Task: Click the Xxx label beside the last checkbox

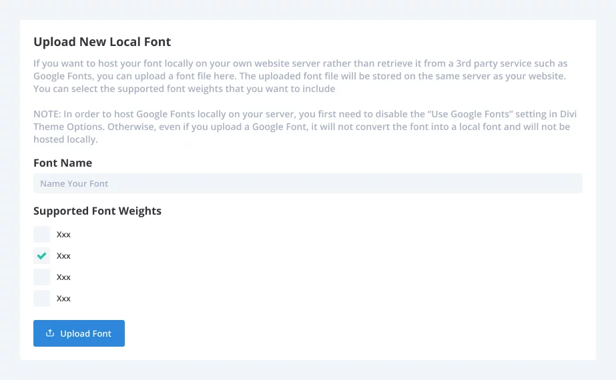Action: point(63,299)
